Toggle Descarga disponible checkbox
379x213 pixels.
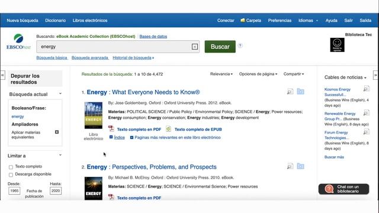(x=11, y=175)
